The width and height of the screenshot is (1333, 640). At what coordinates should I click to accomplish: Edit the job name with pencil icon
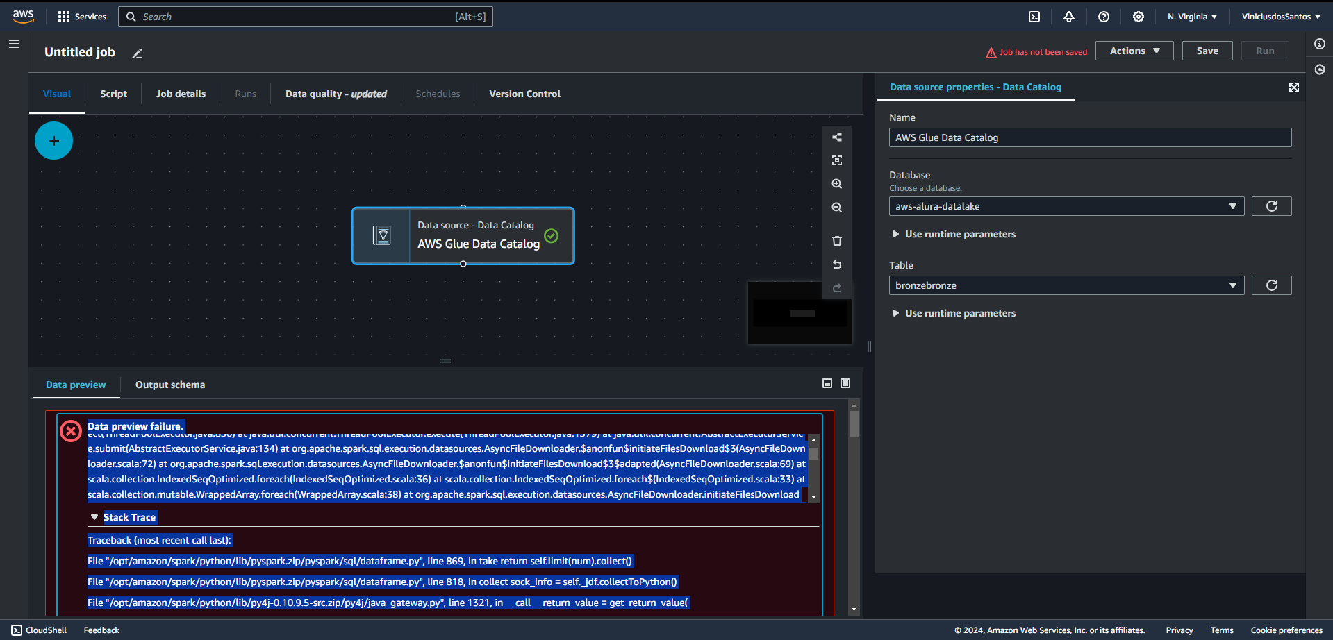click(137, 53)
